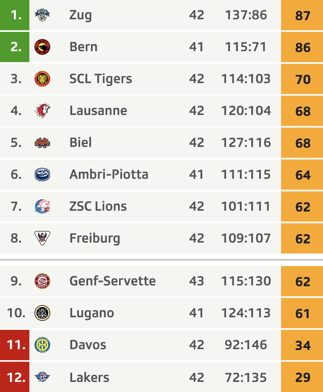323x392 pixels.
Task: Select the Freiburg dragon logo
Action: pyautogui.click(x=42, y=238)
